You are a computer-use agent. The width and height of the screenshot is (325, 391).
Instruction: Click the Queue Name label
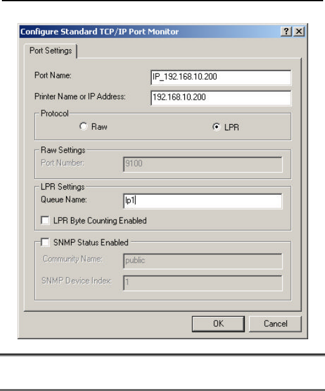[x=64, y=200]
